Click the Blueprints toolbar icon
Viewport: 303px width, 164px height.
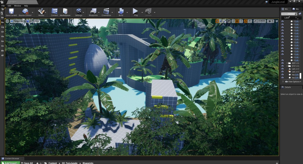click(93, 12)
